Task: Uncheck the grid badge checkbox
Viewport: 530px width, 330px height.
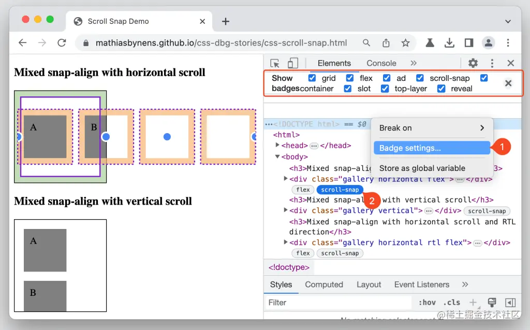Action: coord(311,78)
